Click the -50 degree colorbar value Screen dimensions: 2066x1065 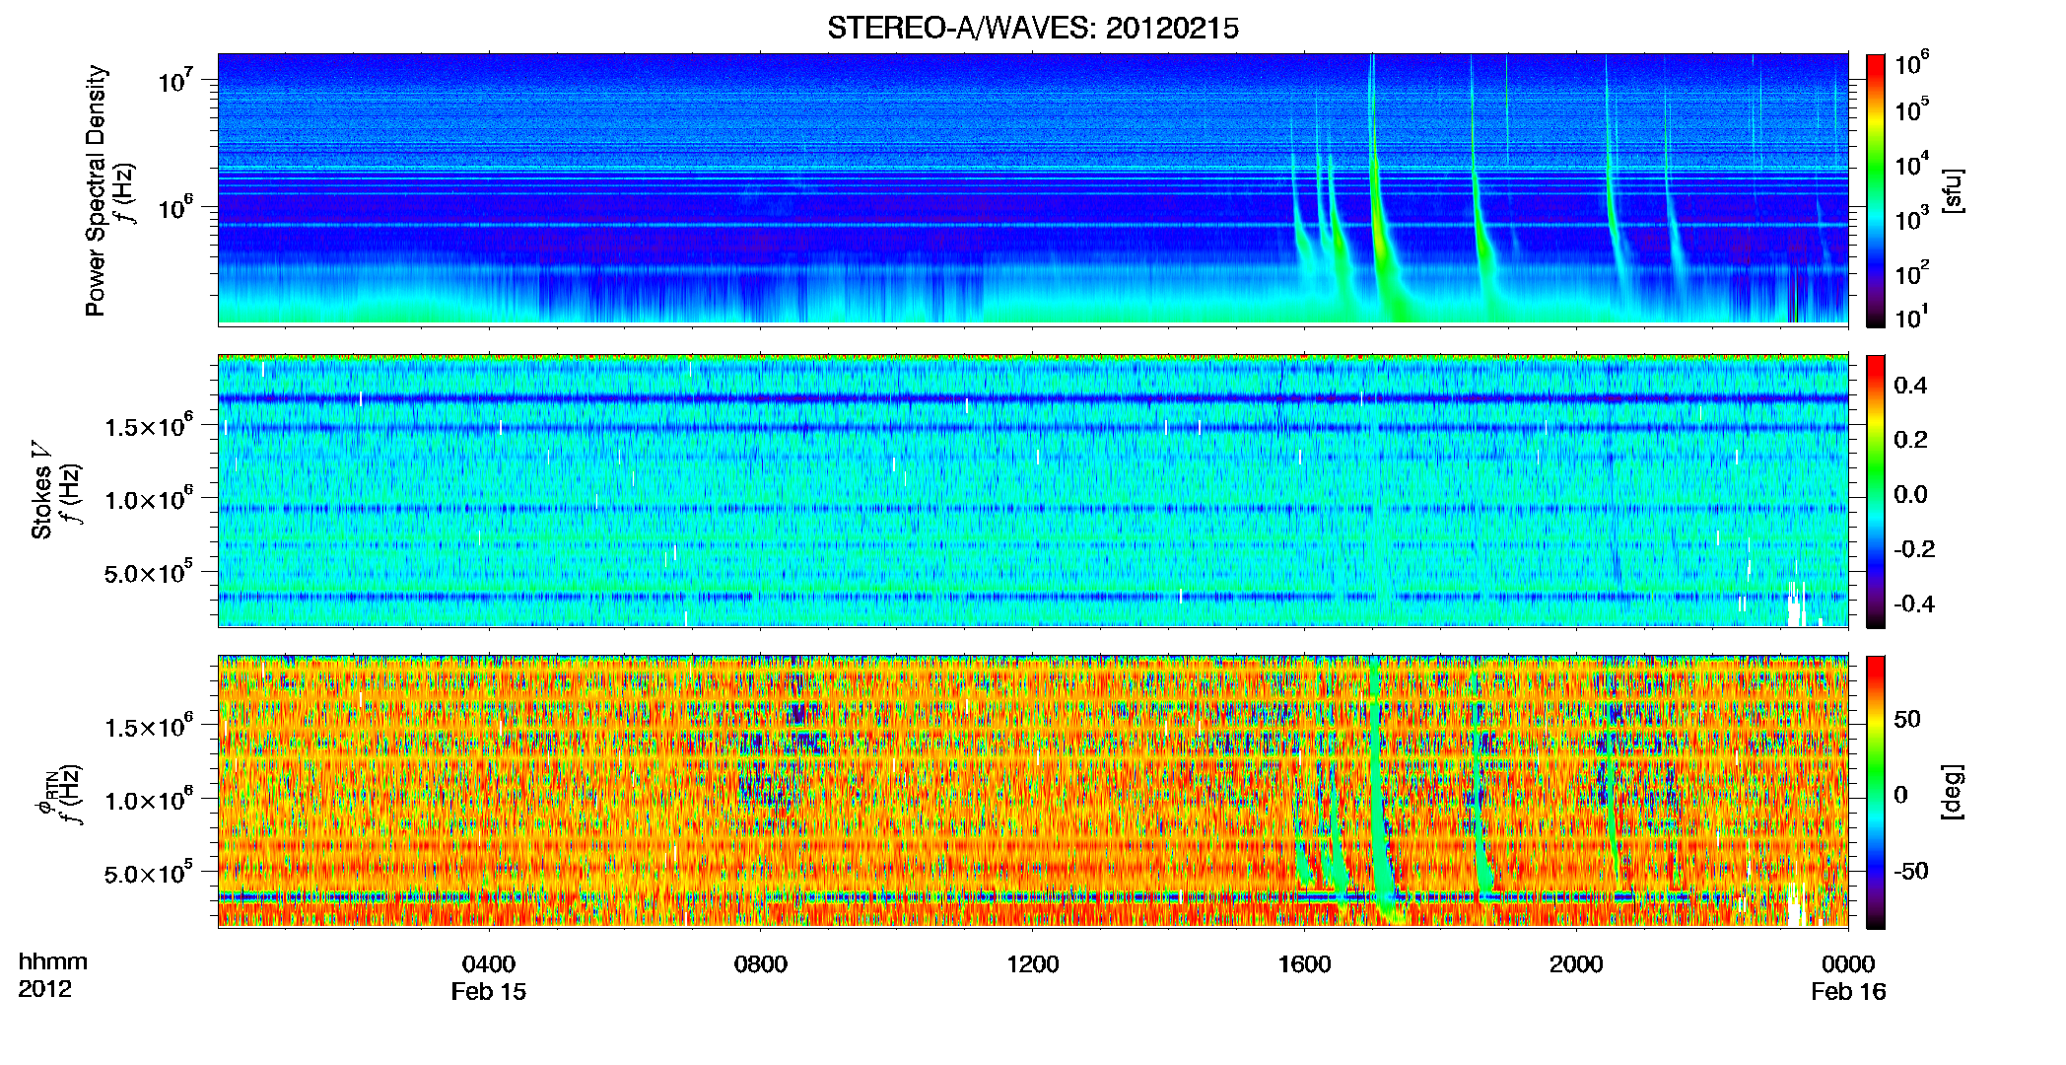coord(1911,871)
